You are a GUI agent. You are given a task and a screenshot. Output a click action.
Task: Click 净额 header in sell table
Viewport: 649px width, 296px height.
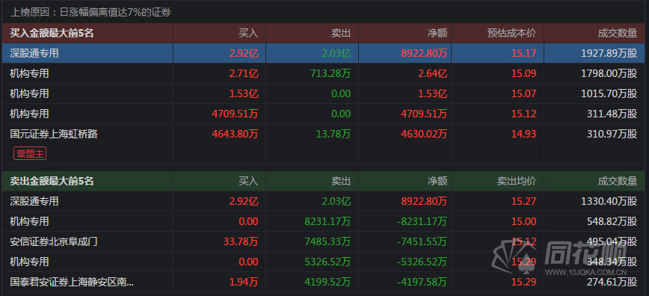[437, 181]
